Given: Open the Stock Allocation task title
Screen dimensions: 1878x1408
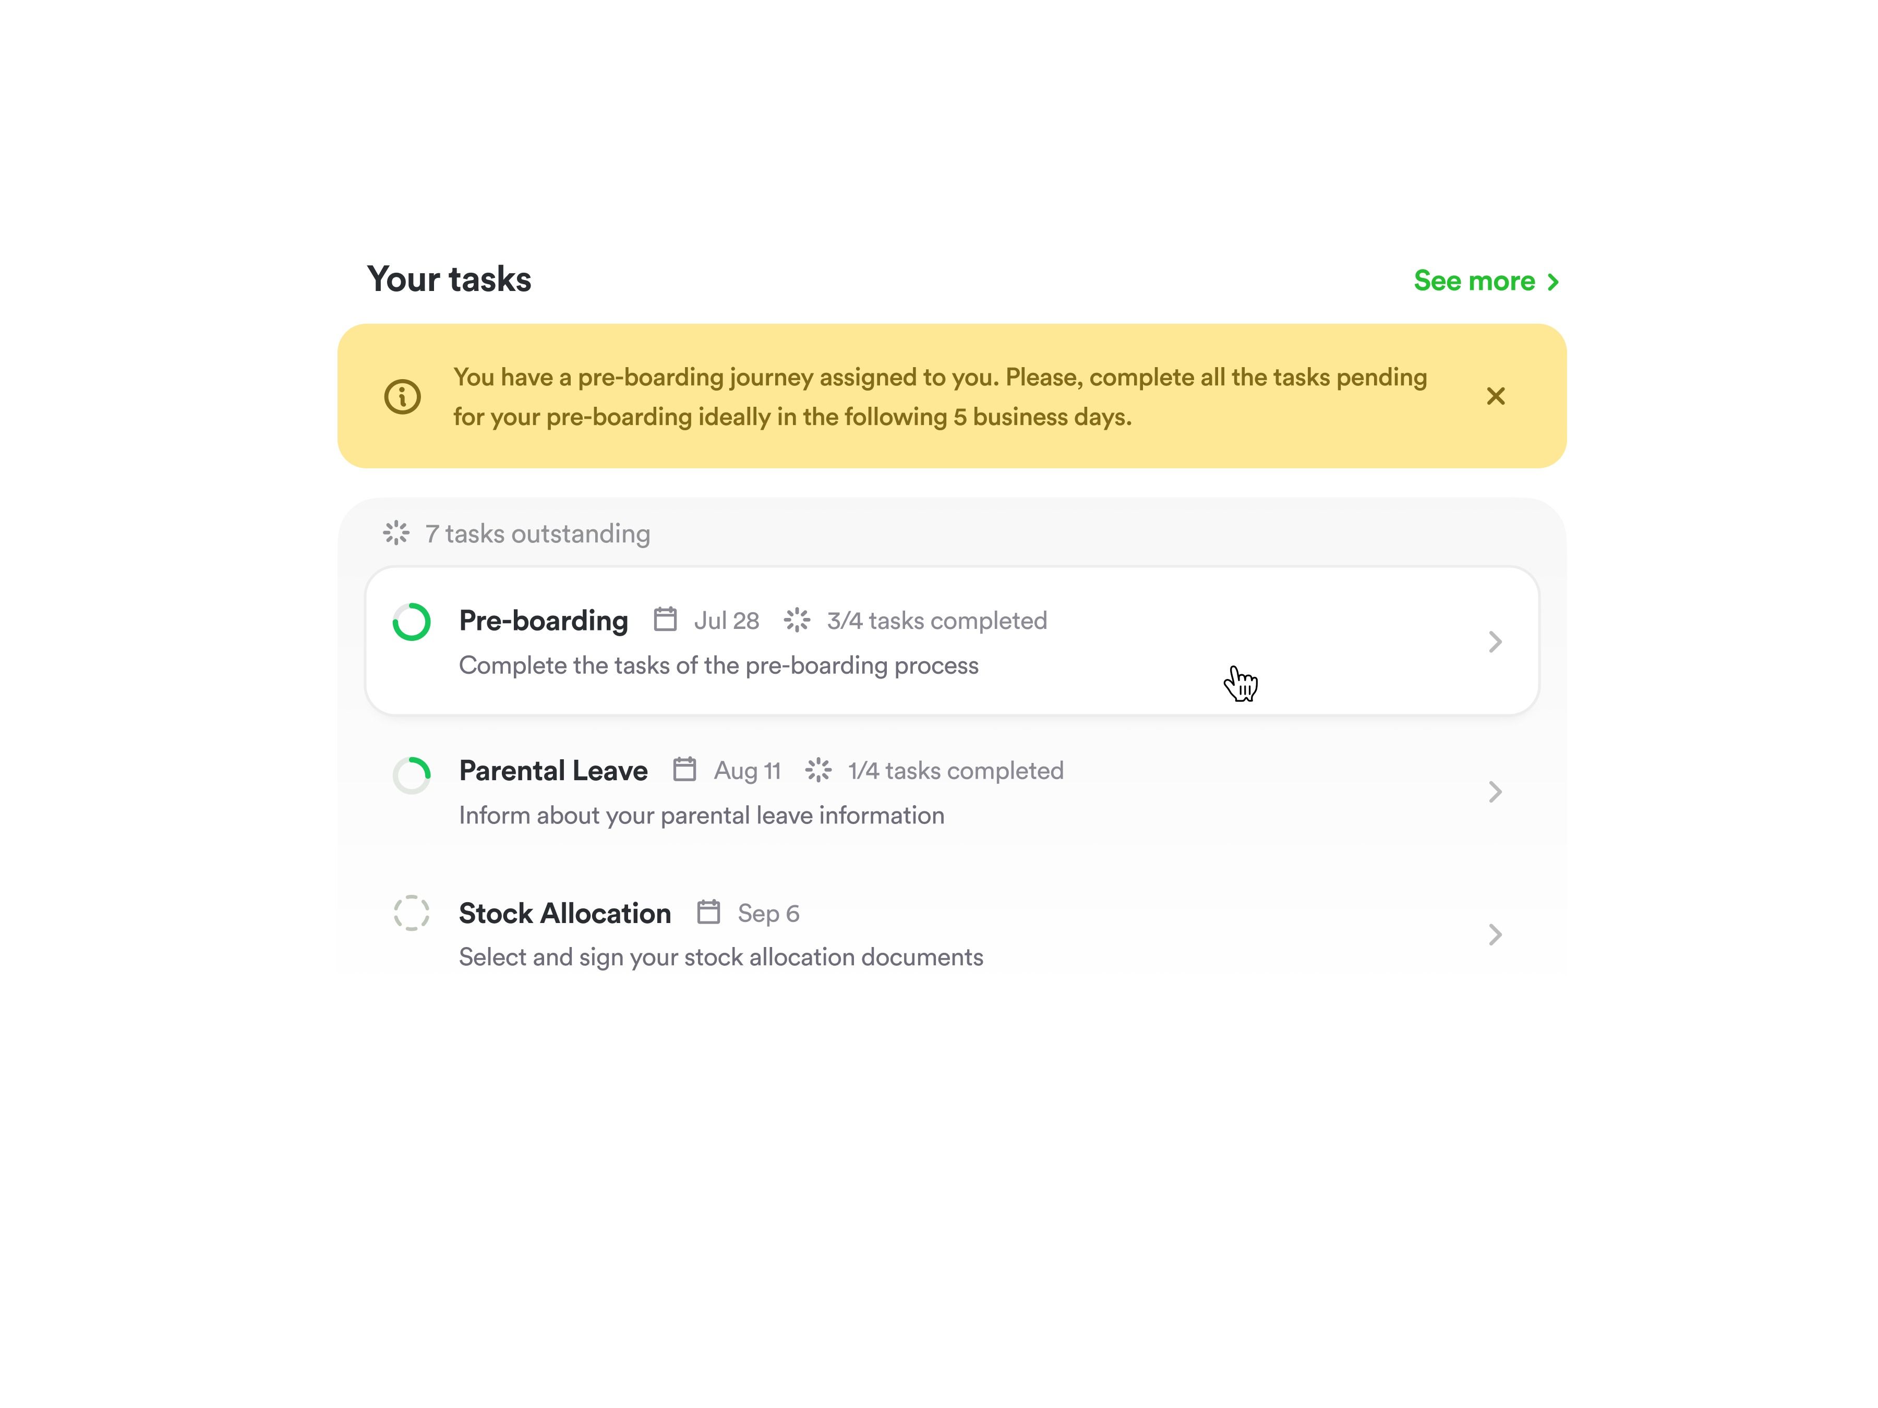Looking at the screenshot, I should (x=564, y=913).
